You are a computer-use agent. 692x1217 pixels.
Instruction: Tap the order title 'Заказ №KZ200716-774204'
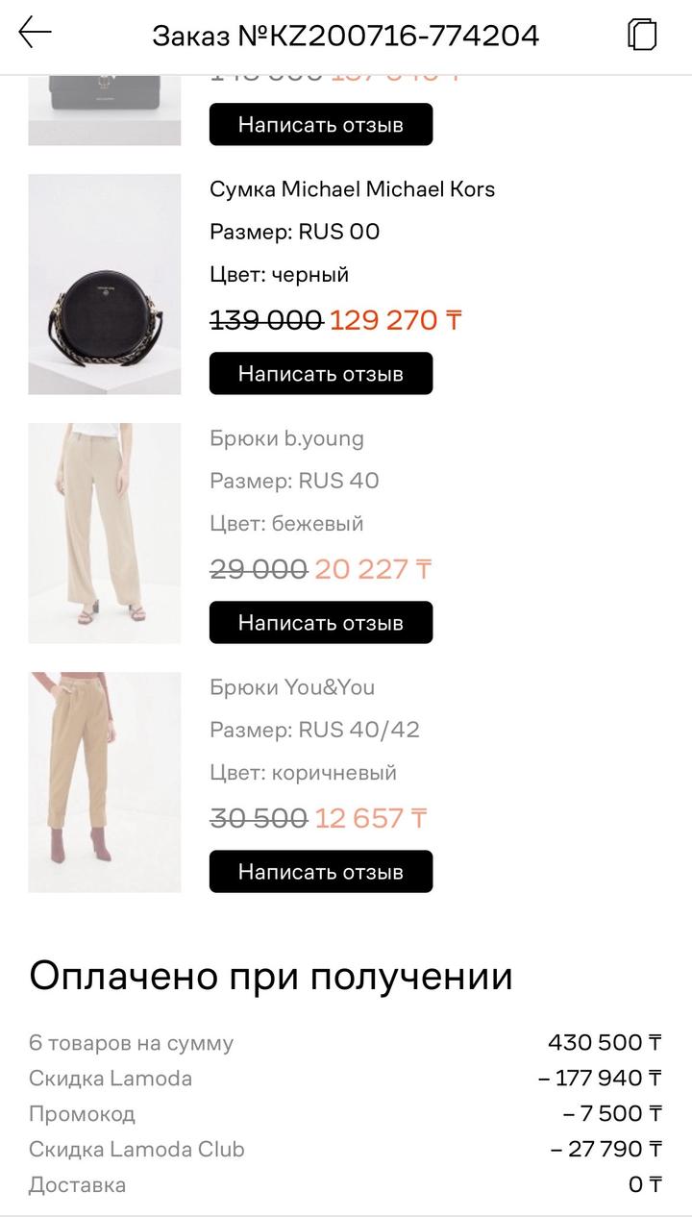[x=346, y=36]
